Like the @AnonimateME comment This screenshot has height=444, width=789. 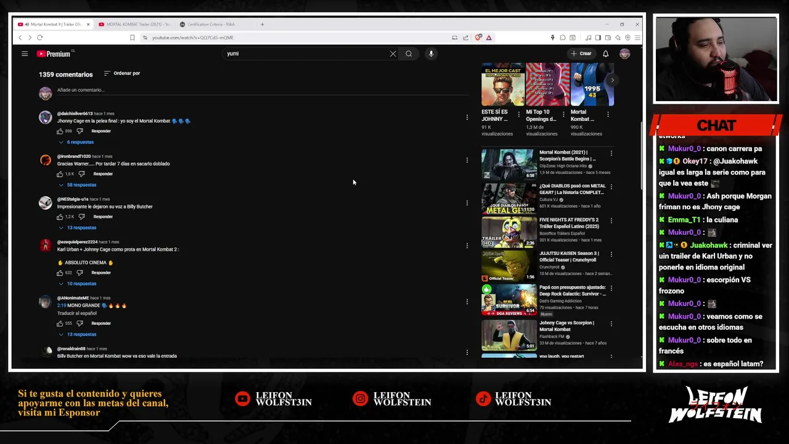point(60,324)
